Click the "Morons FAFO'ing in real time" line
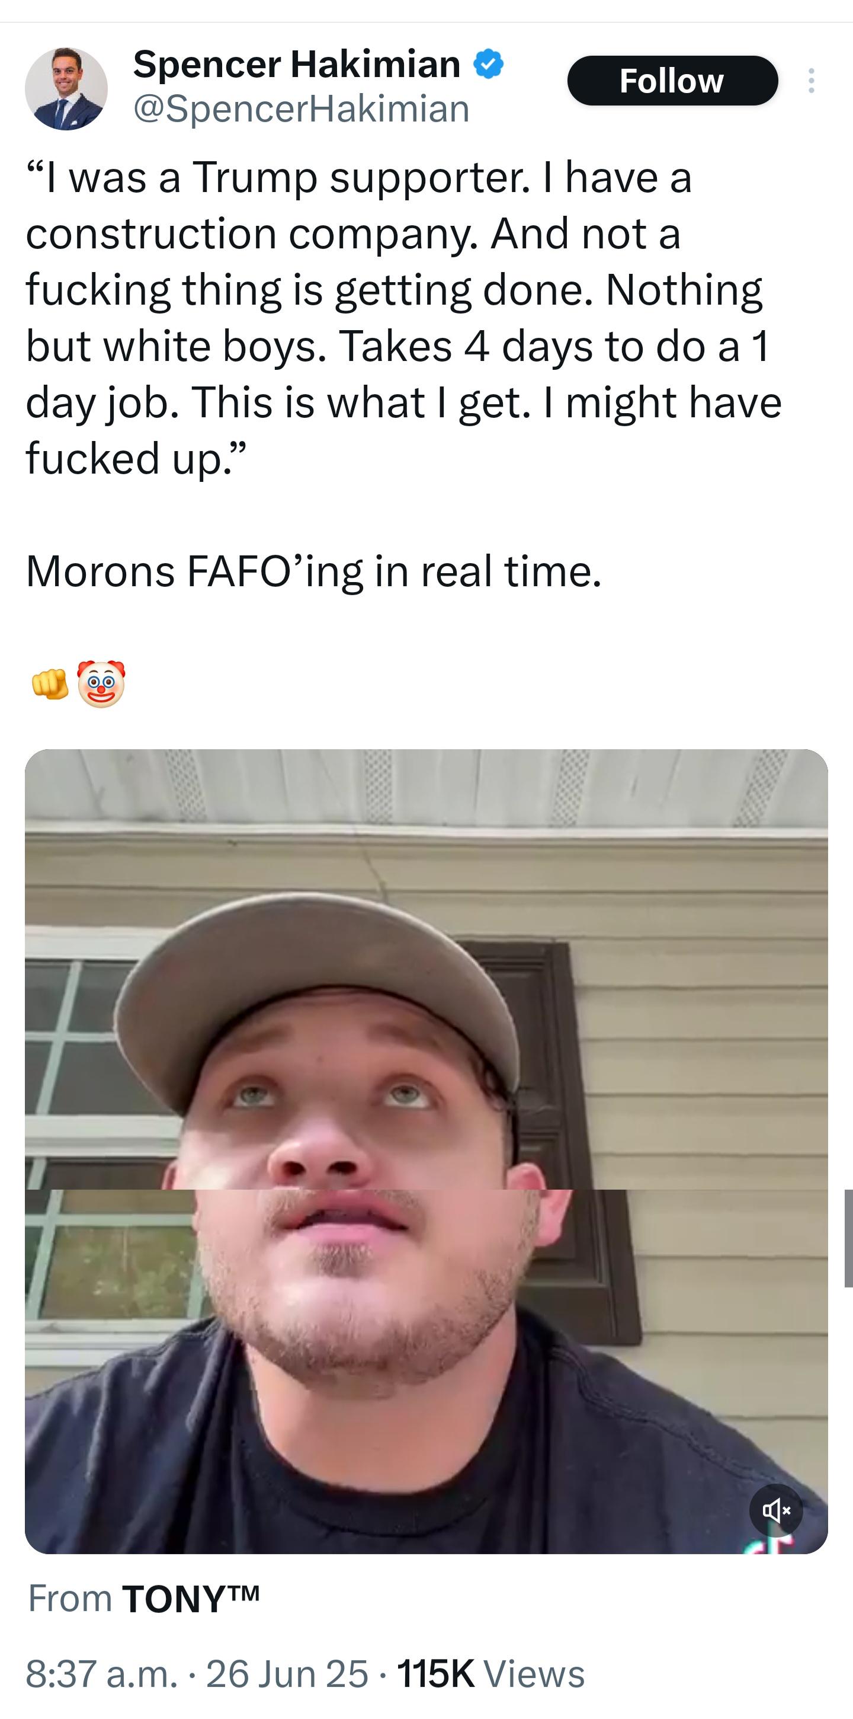Screen dimensions: 853x1719 click(x=313, y=572)
